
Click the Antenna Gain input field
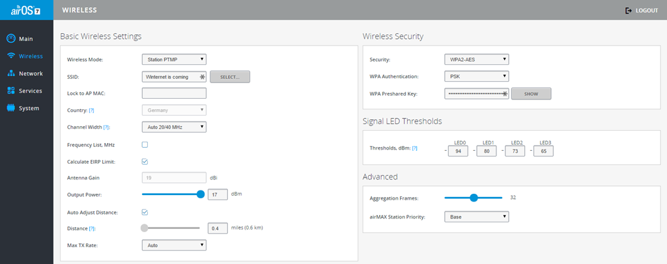click(174, 178)
